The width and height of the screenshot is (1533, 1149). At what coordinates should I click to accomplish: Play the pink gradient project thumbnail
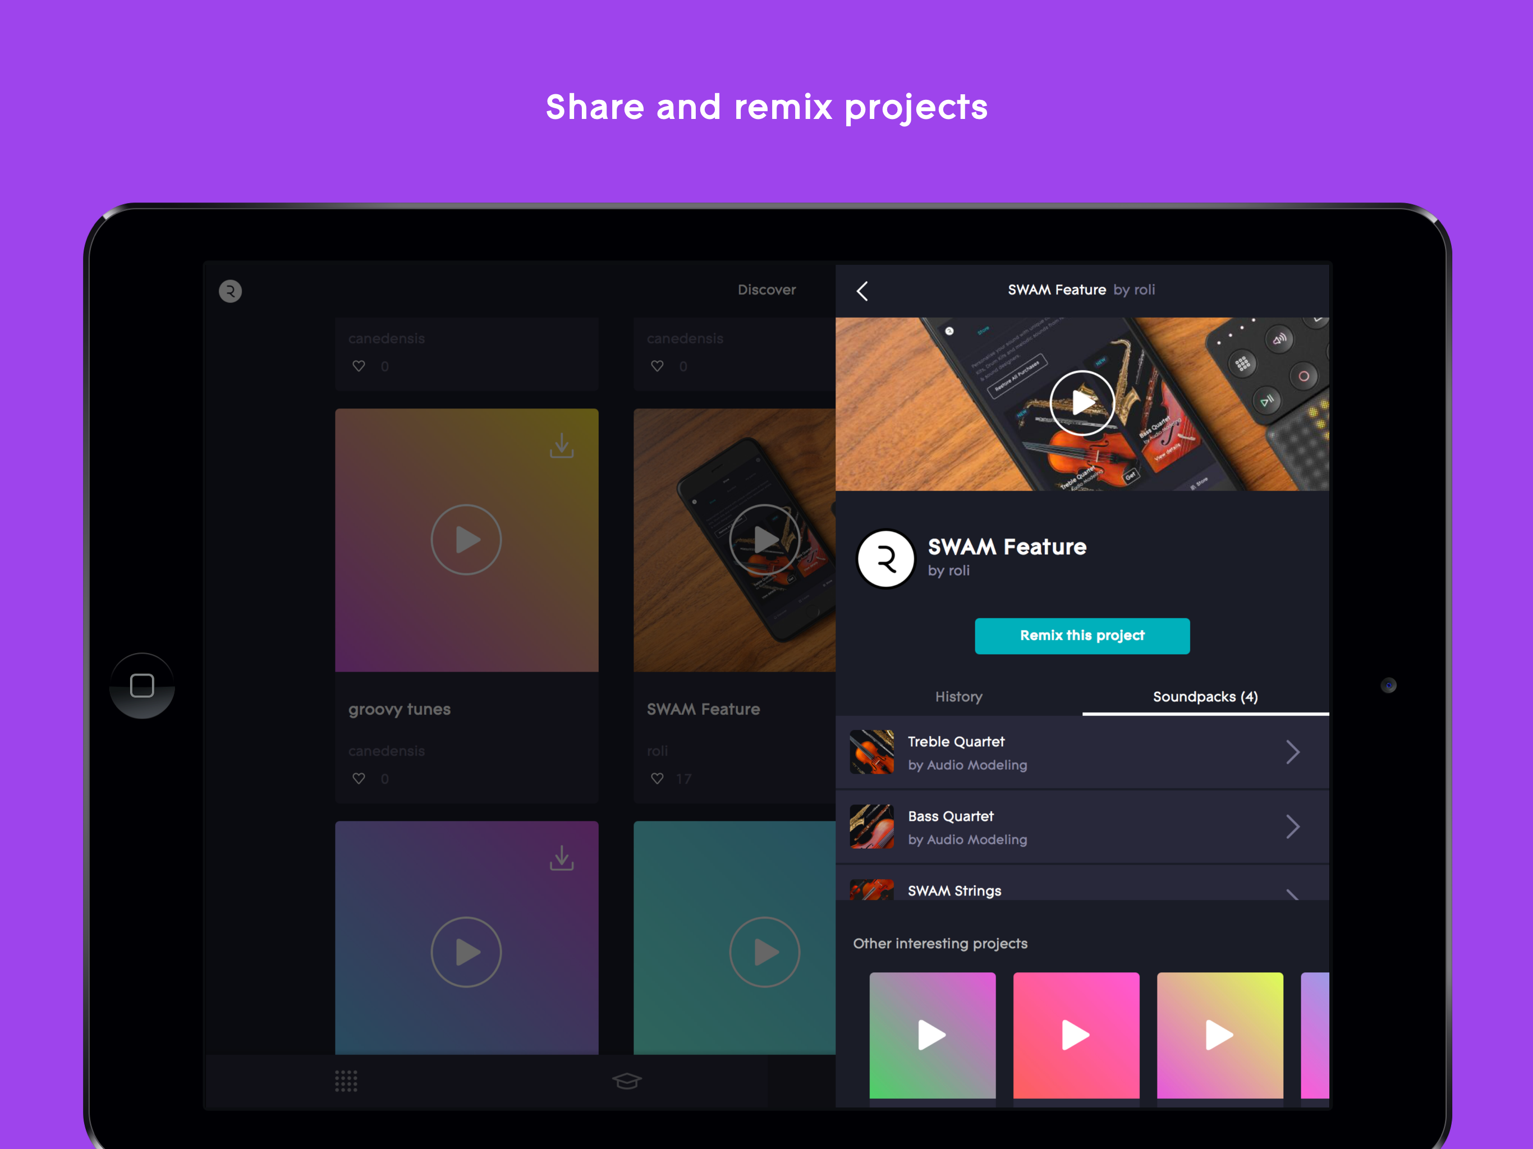coord(1076,1035)
